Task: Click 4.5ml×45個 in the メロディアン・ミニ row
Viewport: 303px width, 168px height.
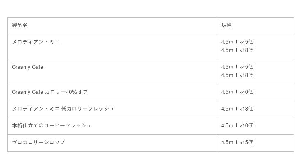Action: tap(237, 42)
